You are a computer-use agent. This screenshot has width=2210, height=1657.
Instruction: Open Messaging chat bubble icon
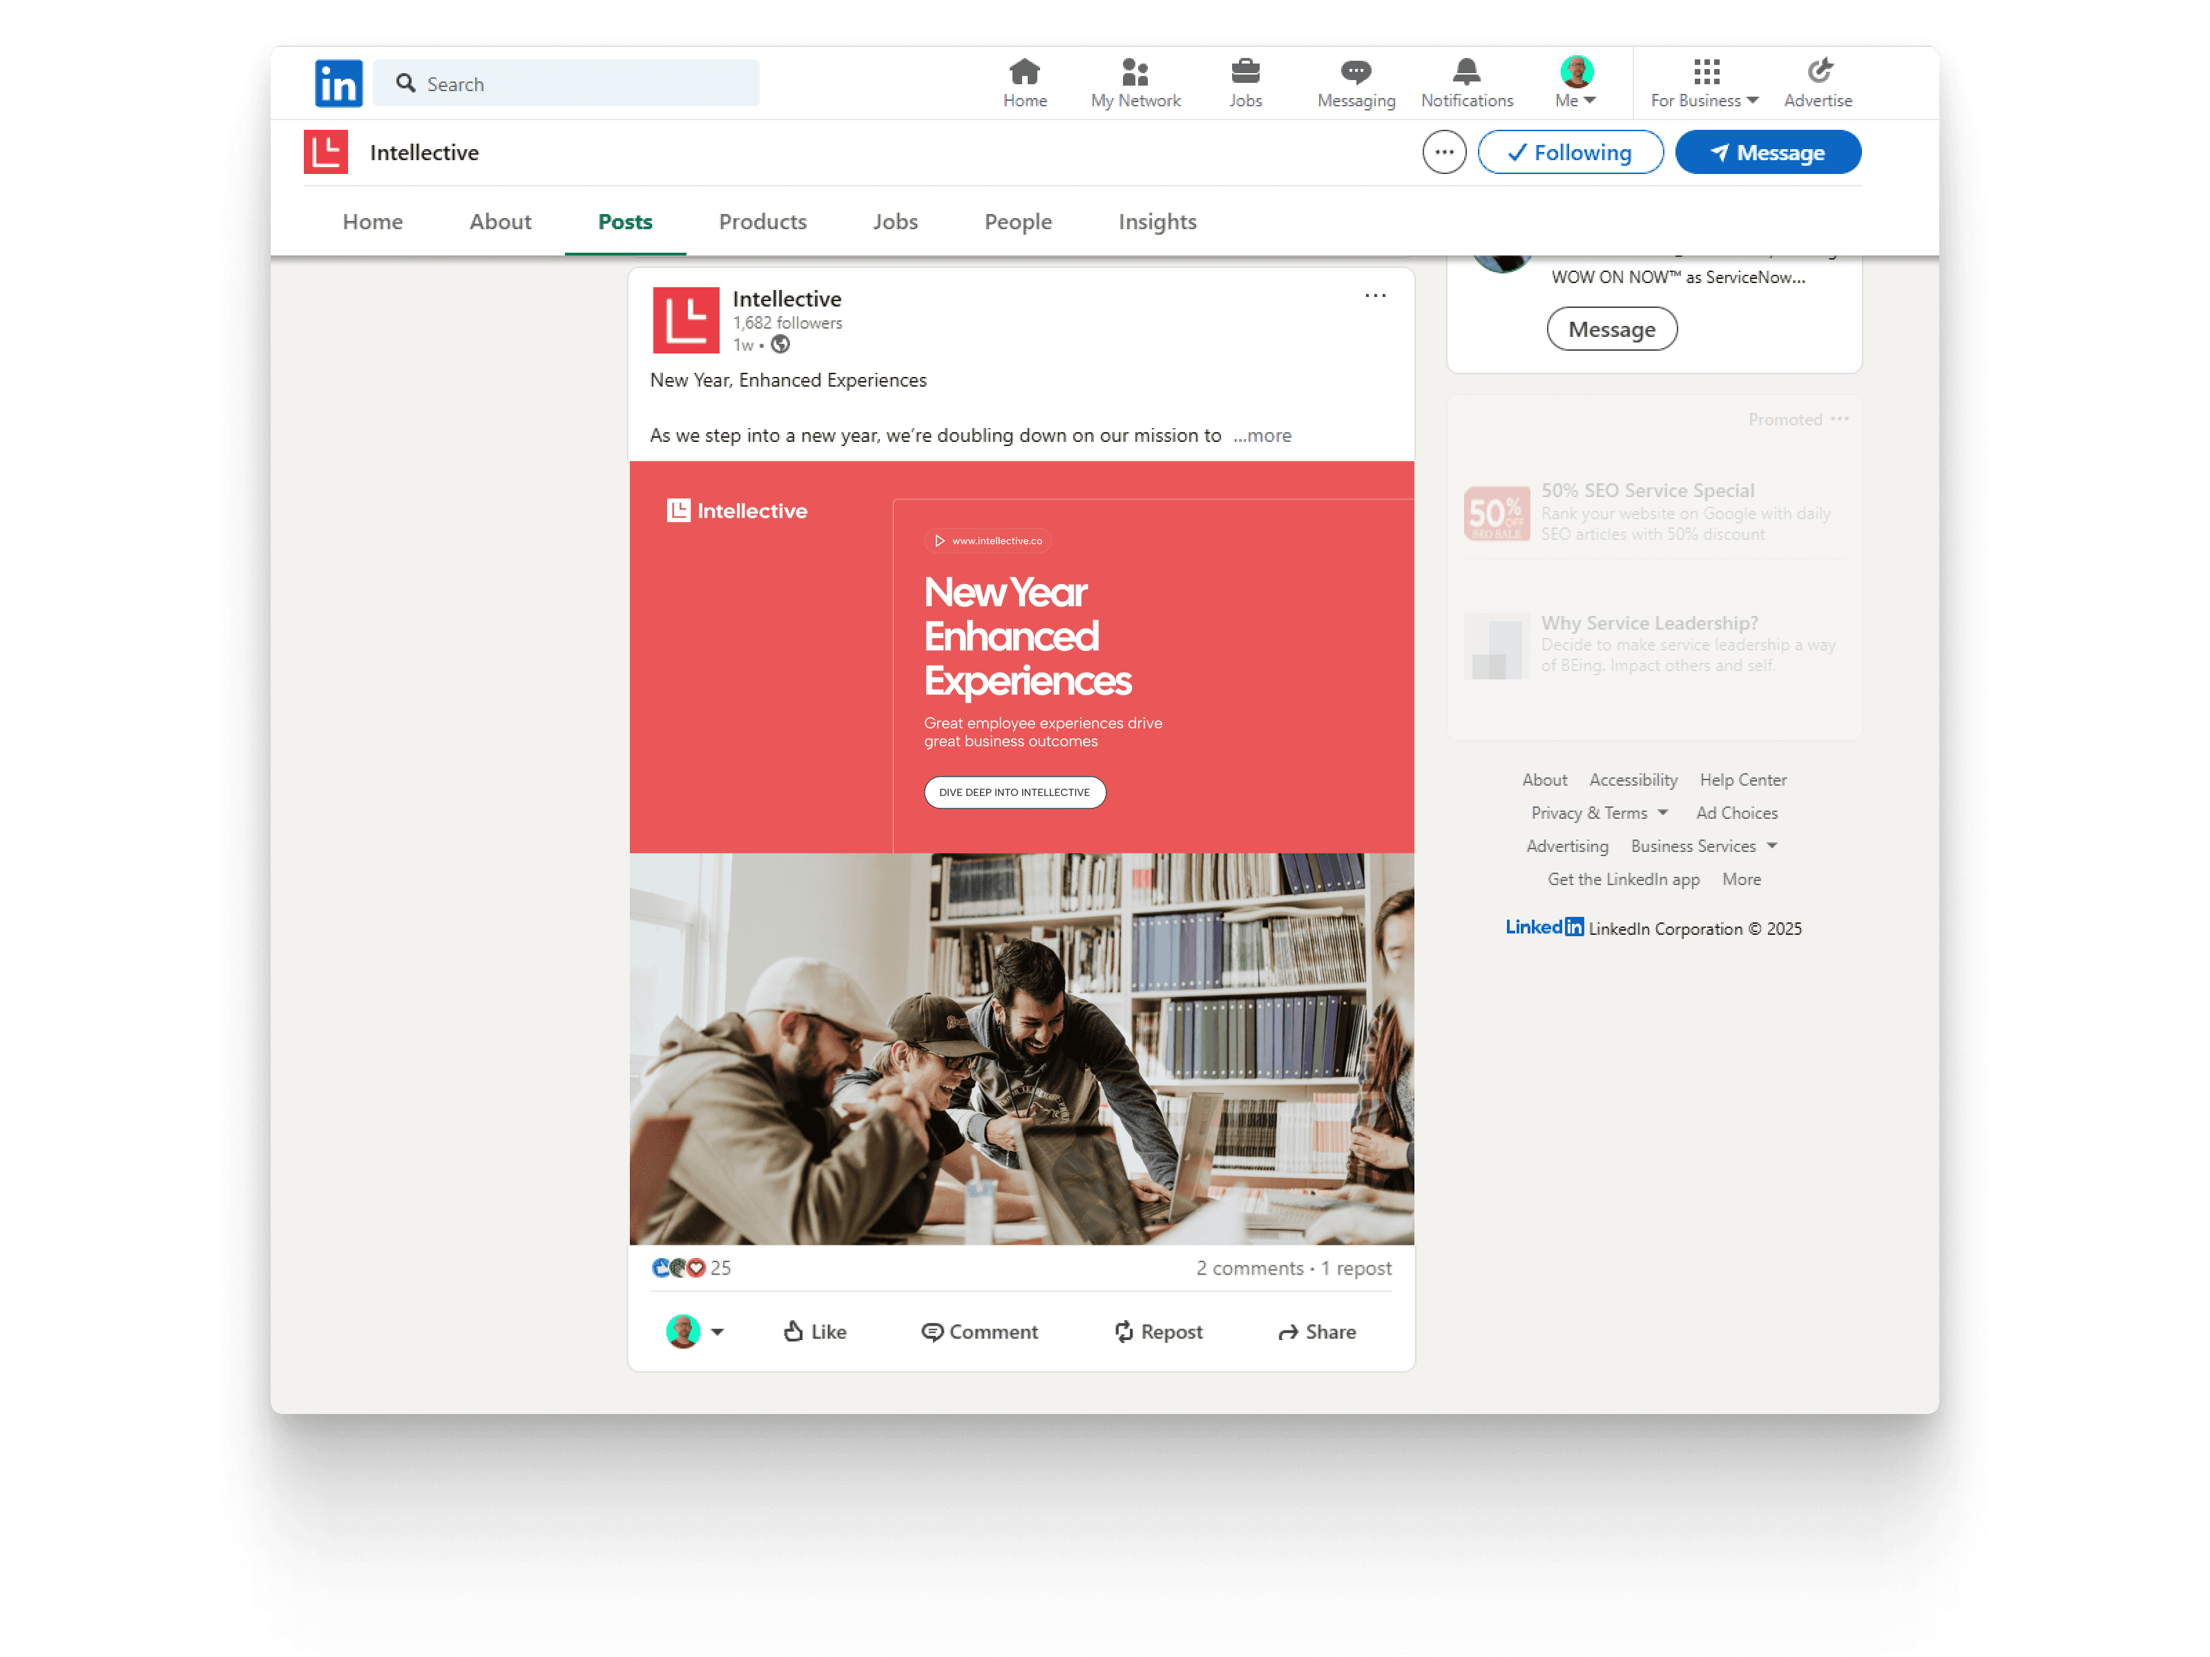(x=1356, y=72)
